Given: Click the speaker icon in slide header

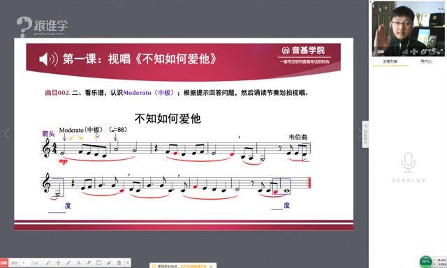Looking at the screenshot, I should tap(48, 59).
